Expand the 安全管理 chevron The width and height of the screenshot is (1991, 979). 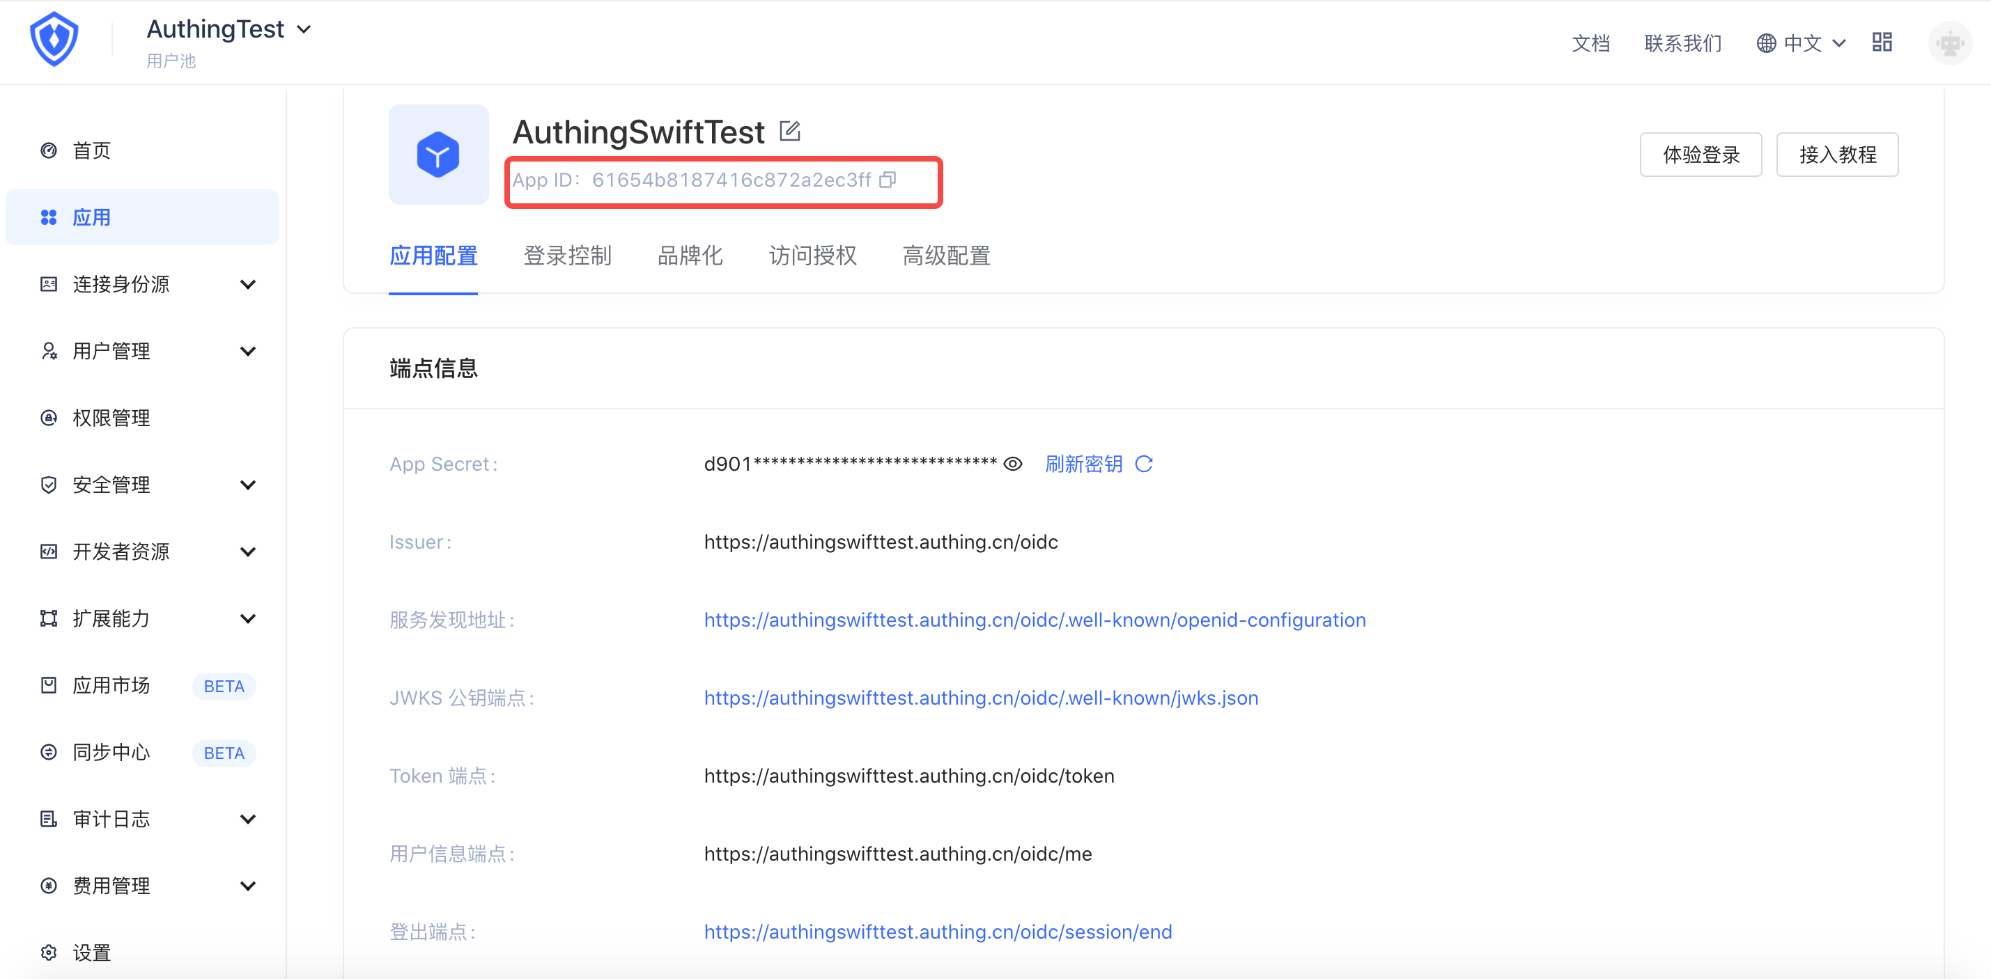pyautogui.click(x=248, y=485)
